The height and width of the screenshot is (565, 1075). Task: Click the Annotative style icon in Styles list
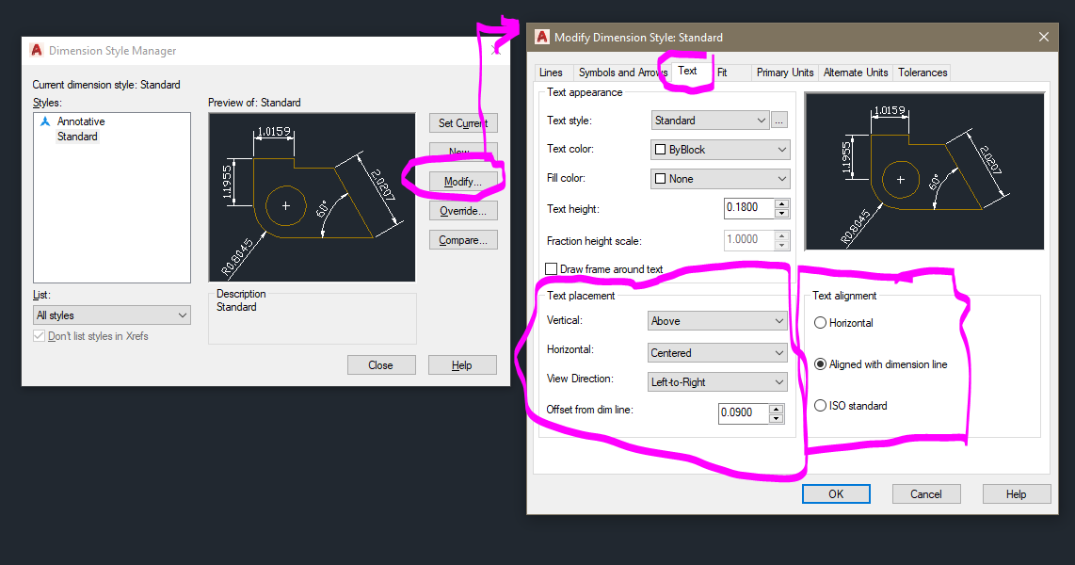pos(48,121)
